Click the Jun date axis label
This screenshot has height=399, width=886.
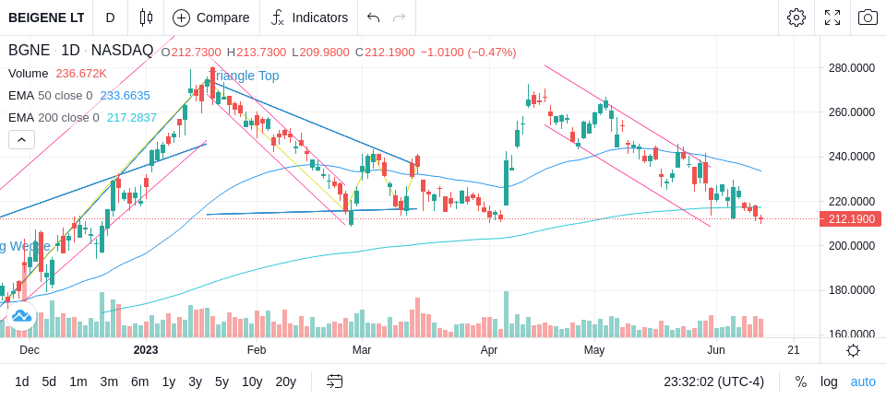[x=716, y=350]
